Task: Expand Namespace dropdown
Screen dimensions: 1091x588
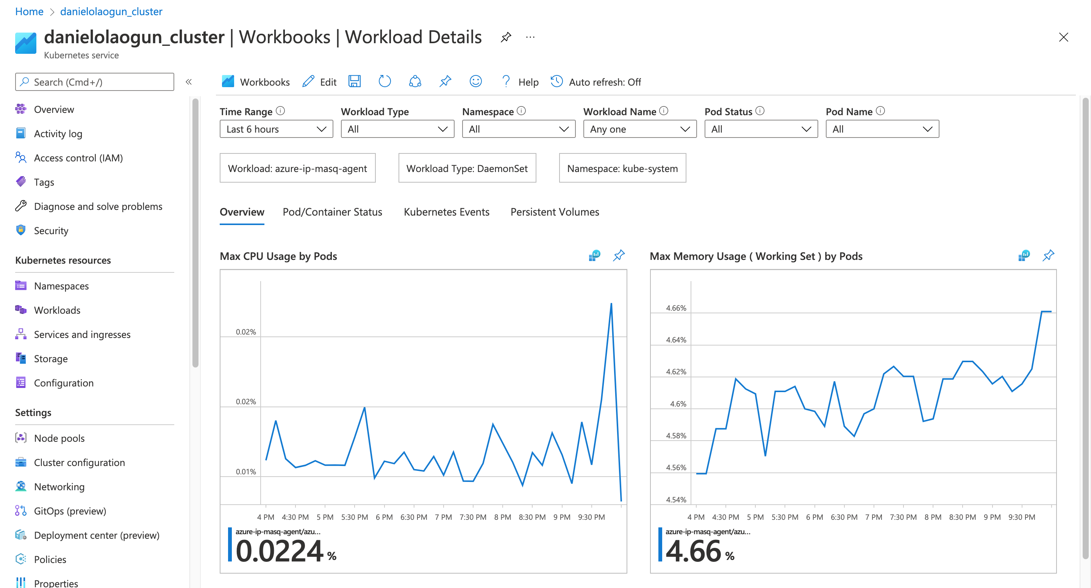Action: point(518,129)
